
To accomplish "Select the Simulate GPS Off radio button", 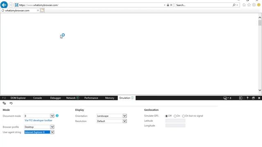I will [167, 116].
